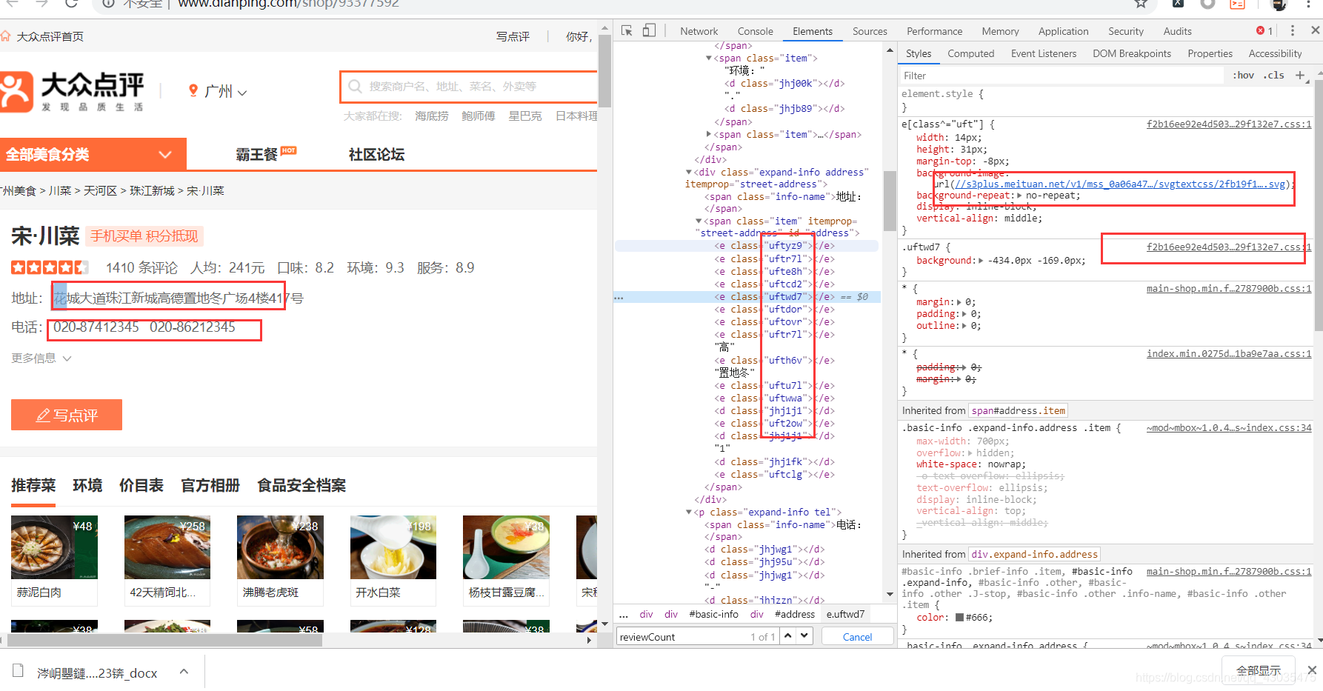Click Cancel in the DevTools search bar
The width and height of the screenshot is (1323, 691).
(857, 636)
